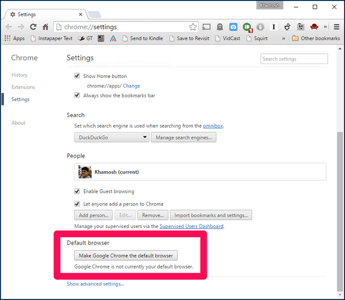The image size is (345, 300).
Task: Click the Search settings input field
Action: click(x=294, y=59)
